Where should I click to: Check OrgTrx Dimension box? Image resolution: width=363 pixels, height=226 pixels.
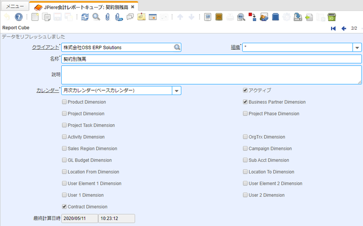pos(245,137)
